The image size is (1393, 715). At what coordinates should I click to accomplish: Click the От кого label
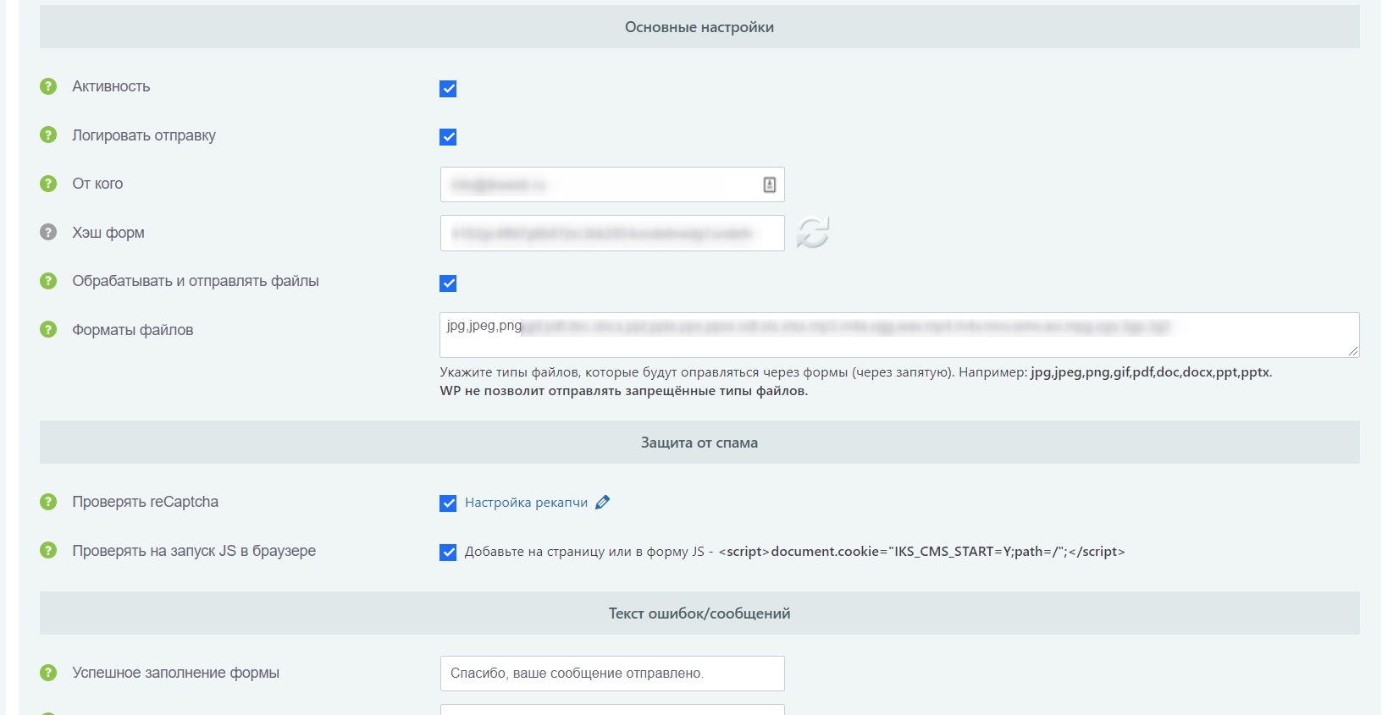(x=97, y=184)
